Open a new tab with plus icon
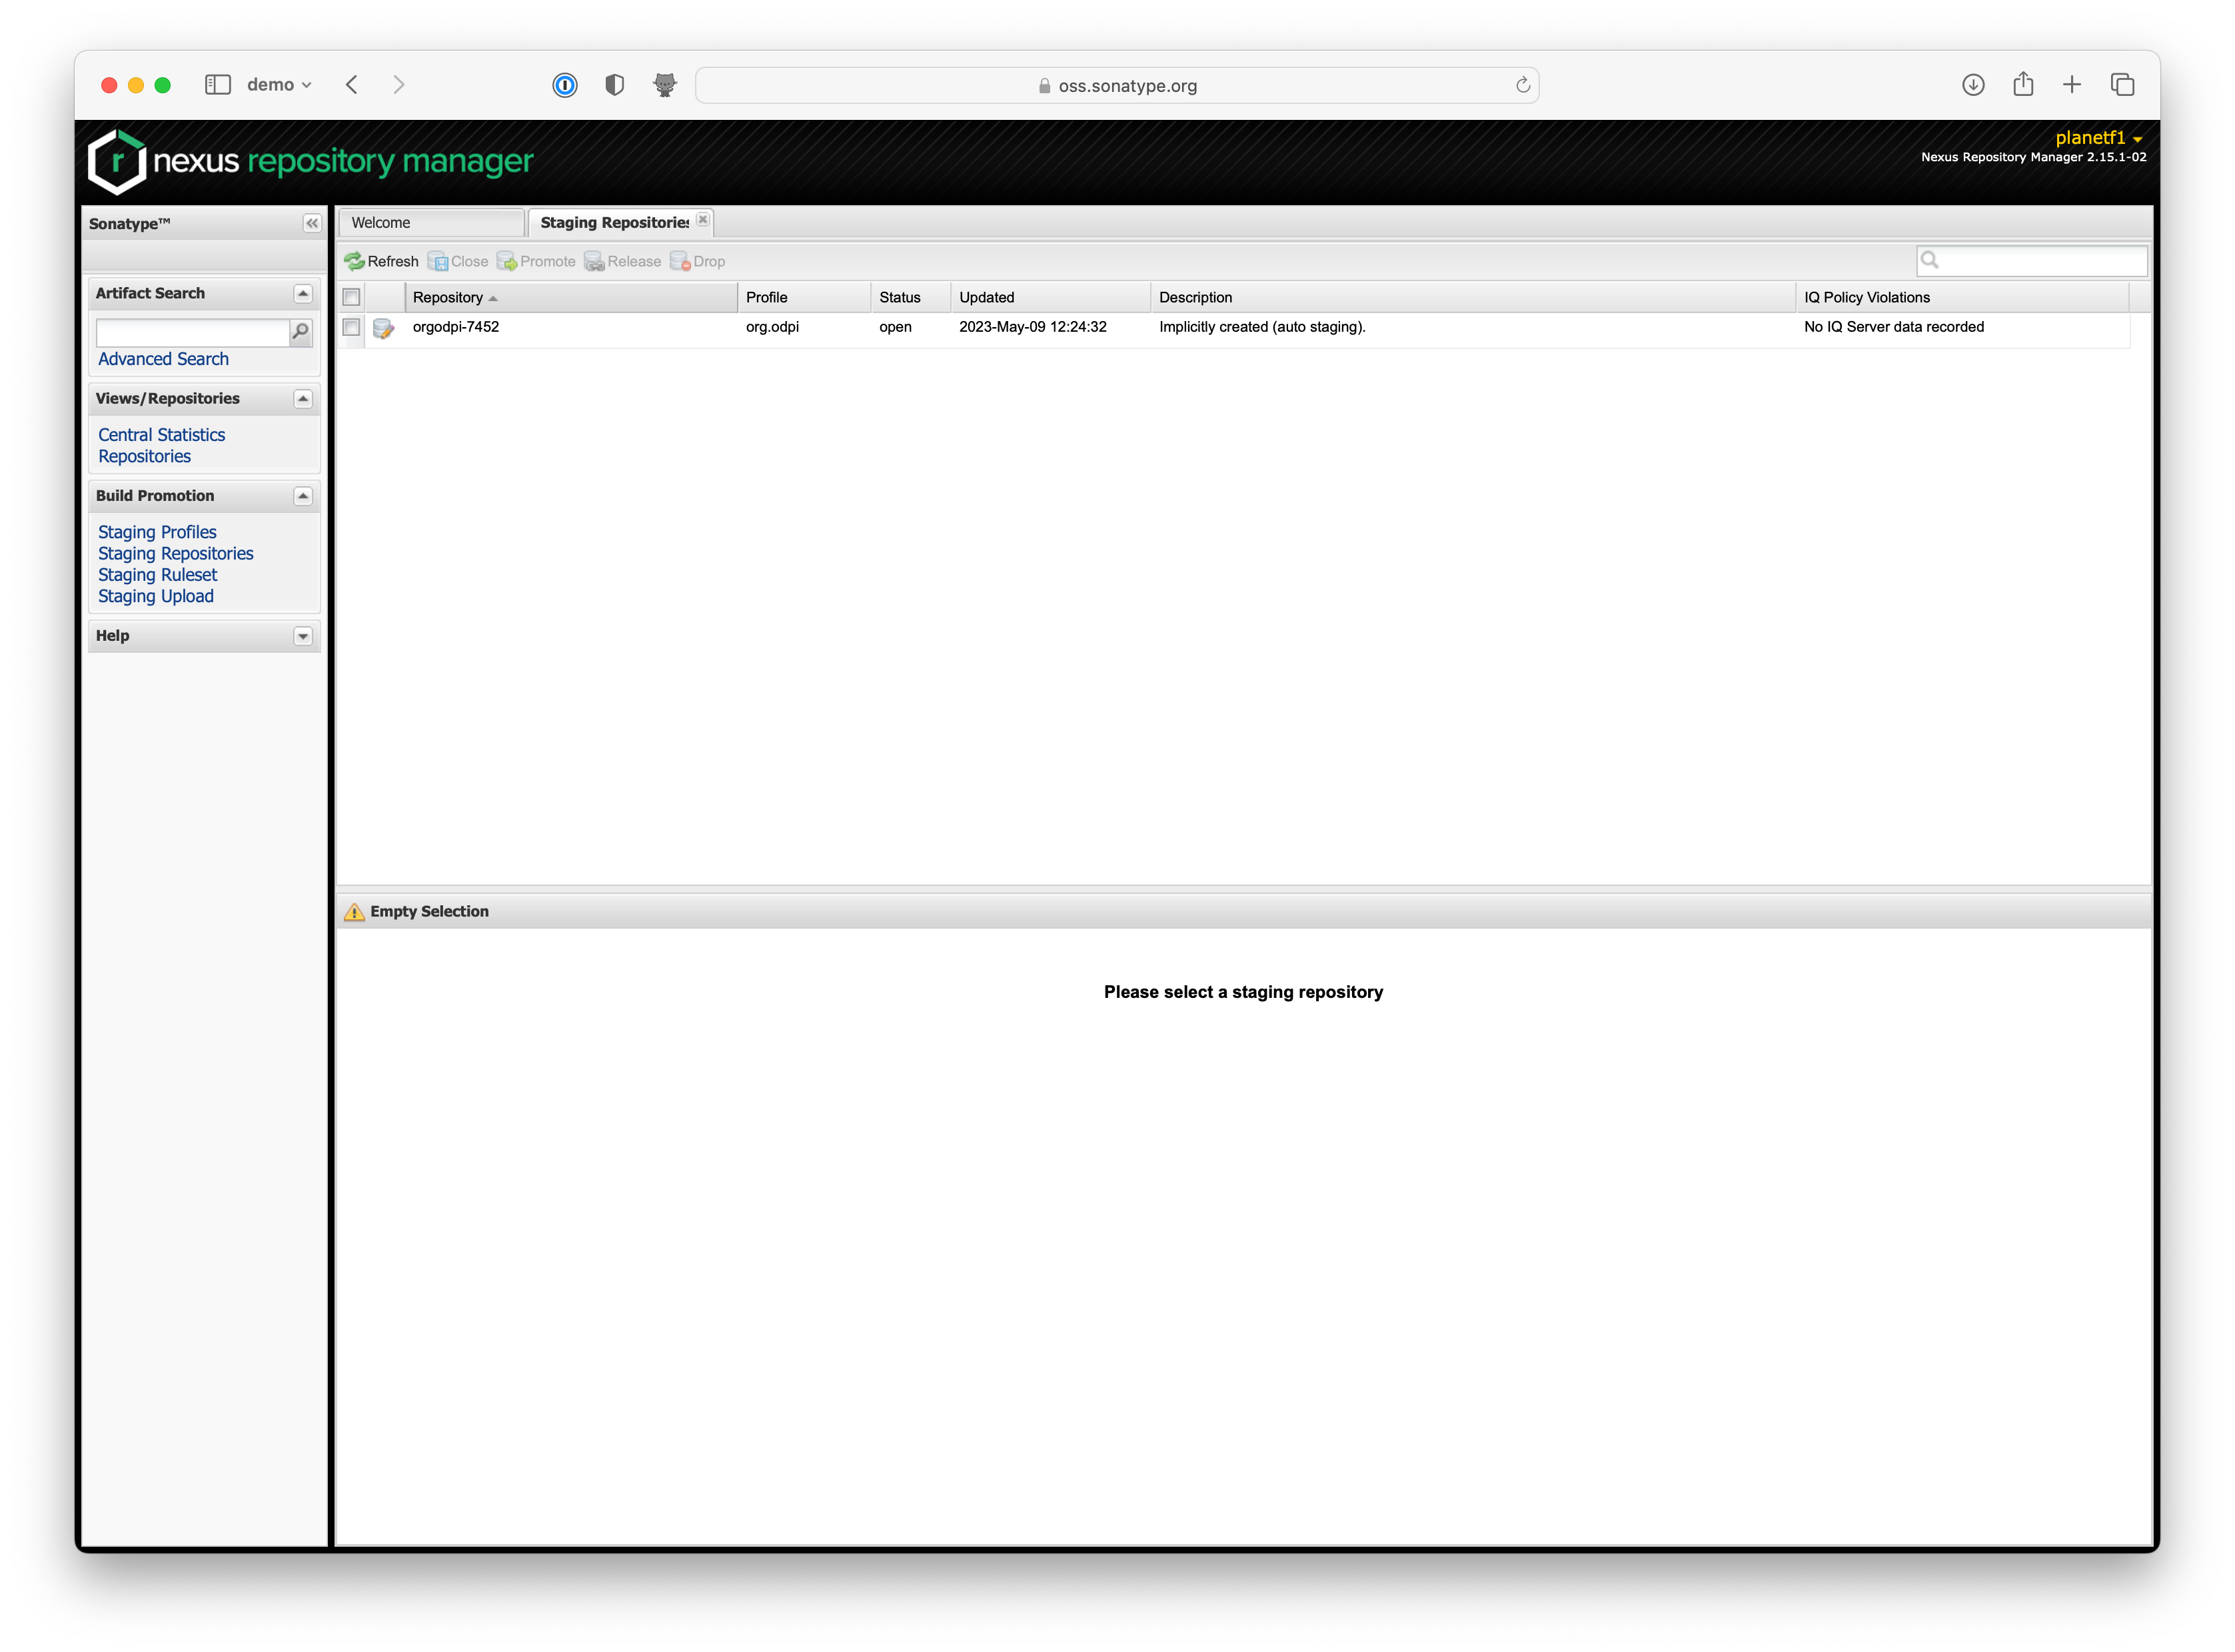The height and width of the screenshot is (1652, 2235). click(x=2072, y=85)
